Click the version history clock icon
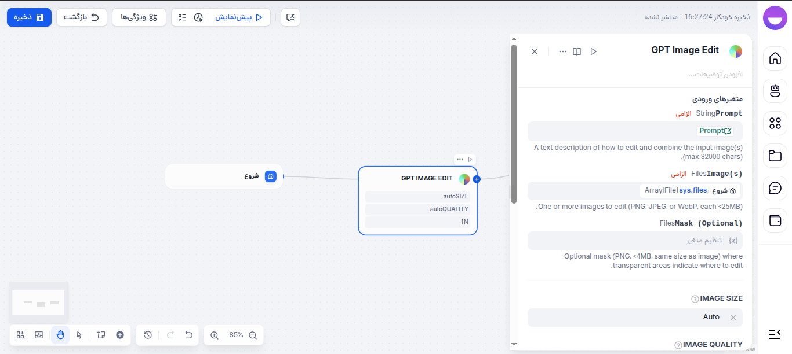792x354 pixels. 147,335
